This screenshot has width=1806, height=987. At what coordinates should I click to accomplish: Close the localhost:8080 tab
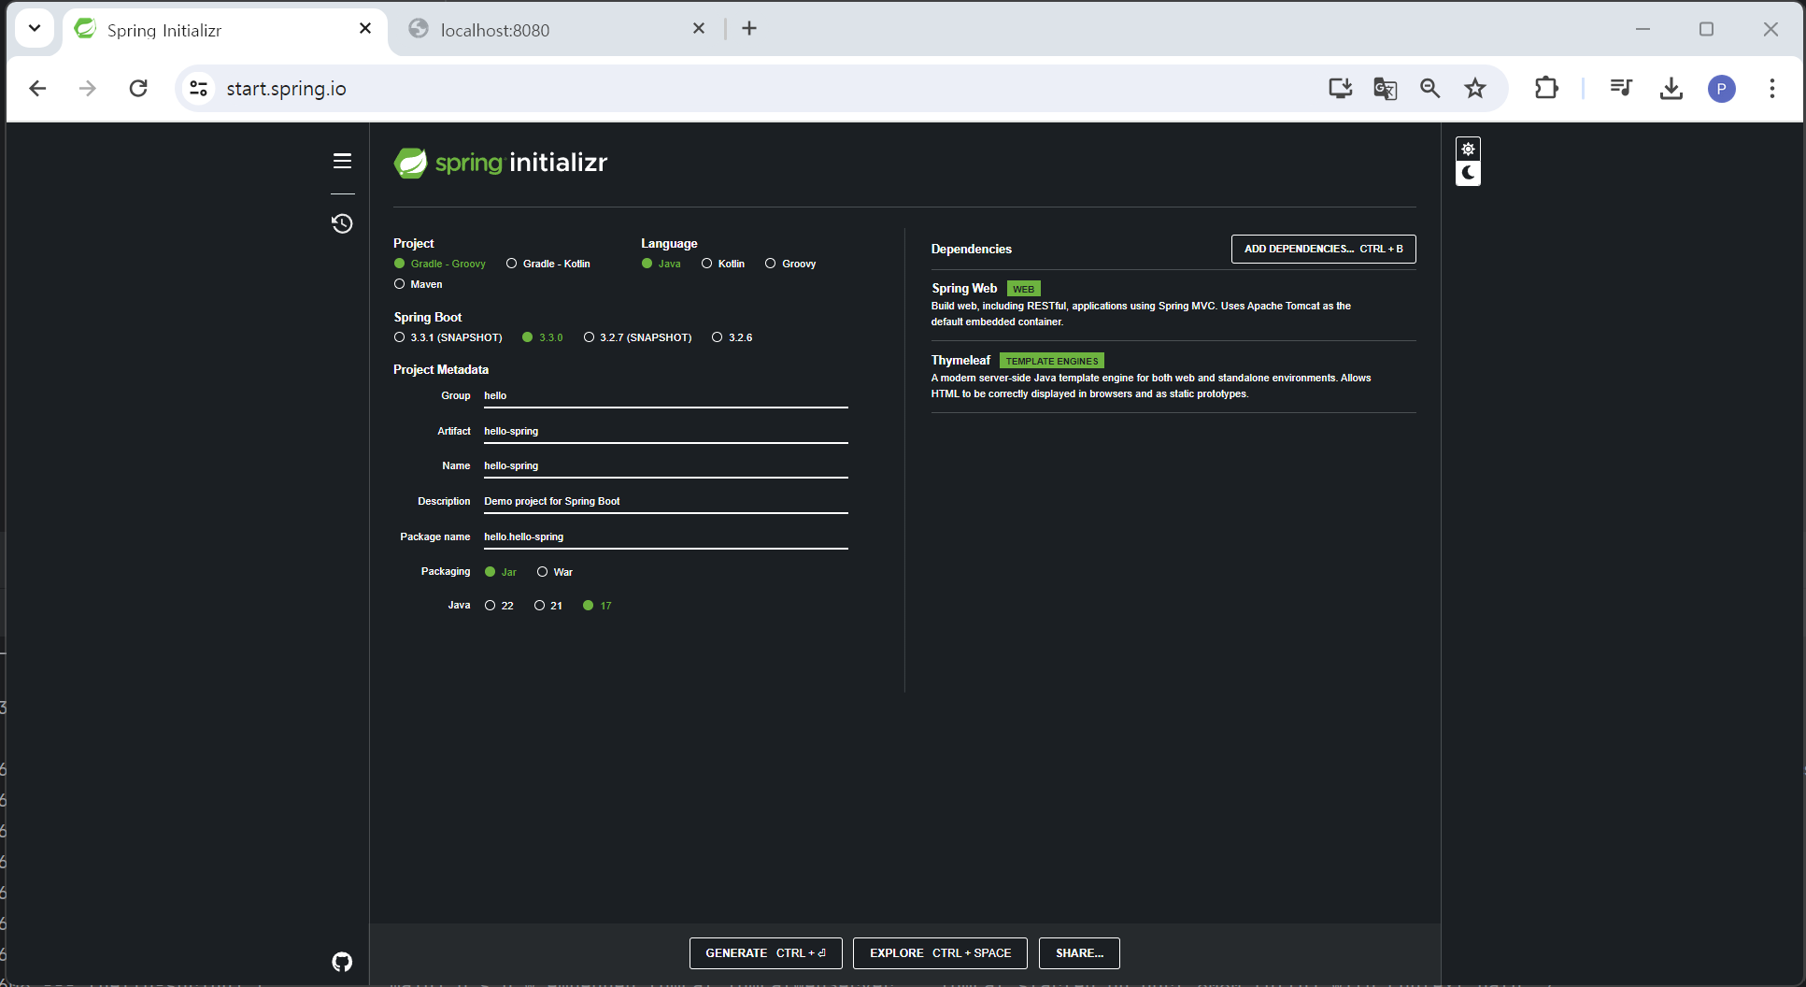(x=699, y=29)
